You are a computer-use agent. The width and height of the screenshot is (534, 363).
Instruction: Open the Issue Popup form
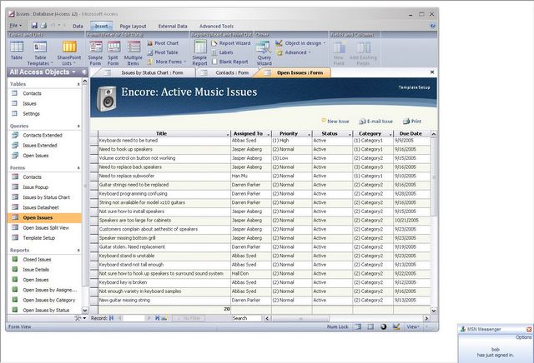pos(35,187)
